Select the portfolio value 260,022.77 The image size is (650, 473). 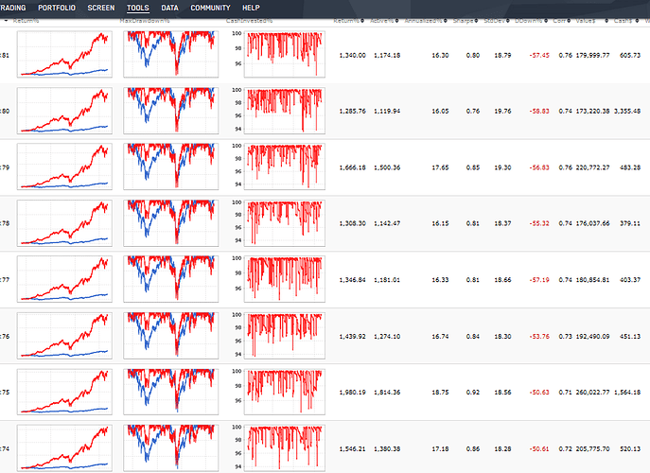[593, 393]
